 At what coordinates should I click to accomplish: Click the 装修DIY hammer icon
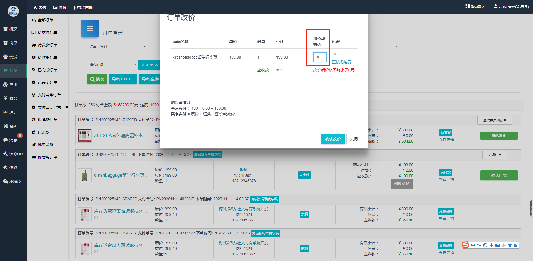(6, 154)
